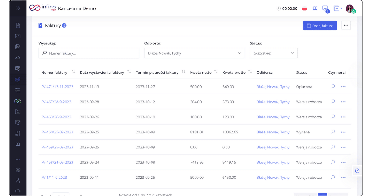Click the green infinity icon in sidebar
This screenshot has height=196, width=375.
(x=18, y=101)
